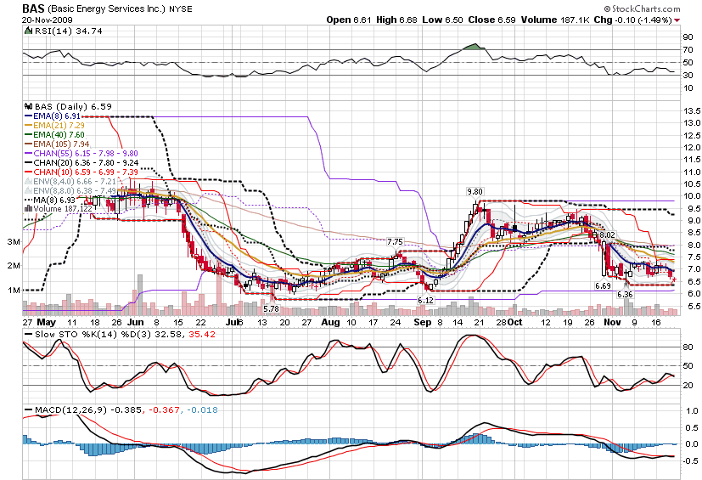
Task: Click the "6.36" low price callout
Action: pos(625,295)
